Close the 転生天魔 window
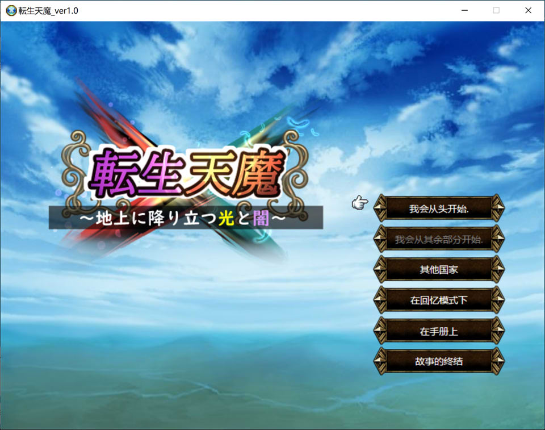The width and height of the screenshot is (545, 430). pyautogui.click(x=528, y=10)
